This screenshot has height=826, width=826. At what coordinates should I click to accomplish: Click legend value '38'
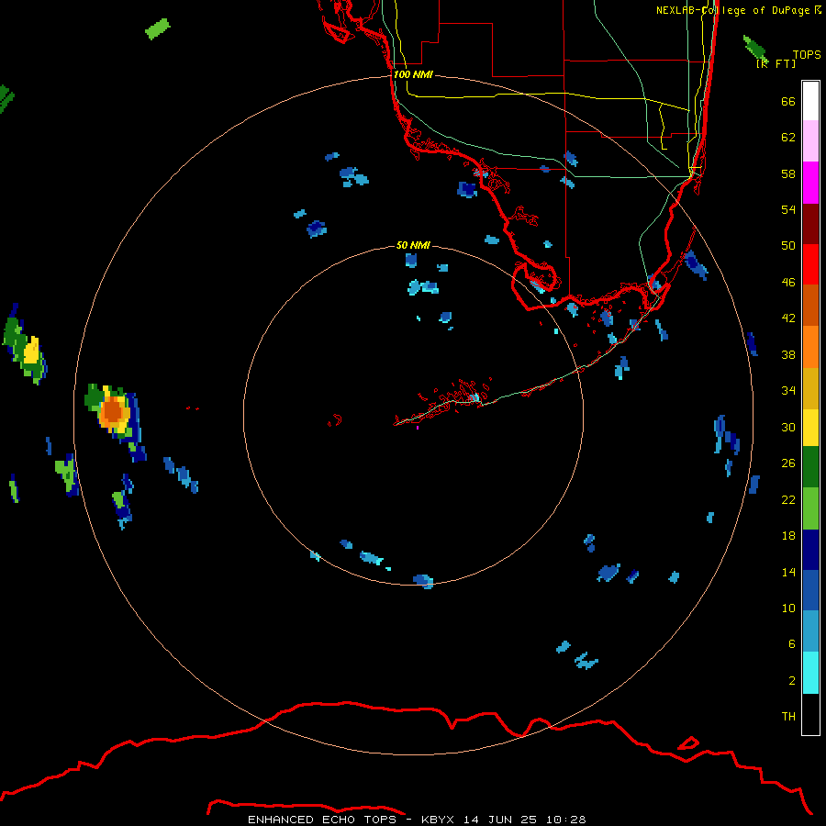(x=788, y=354)
